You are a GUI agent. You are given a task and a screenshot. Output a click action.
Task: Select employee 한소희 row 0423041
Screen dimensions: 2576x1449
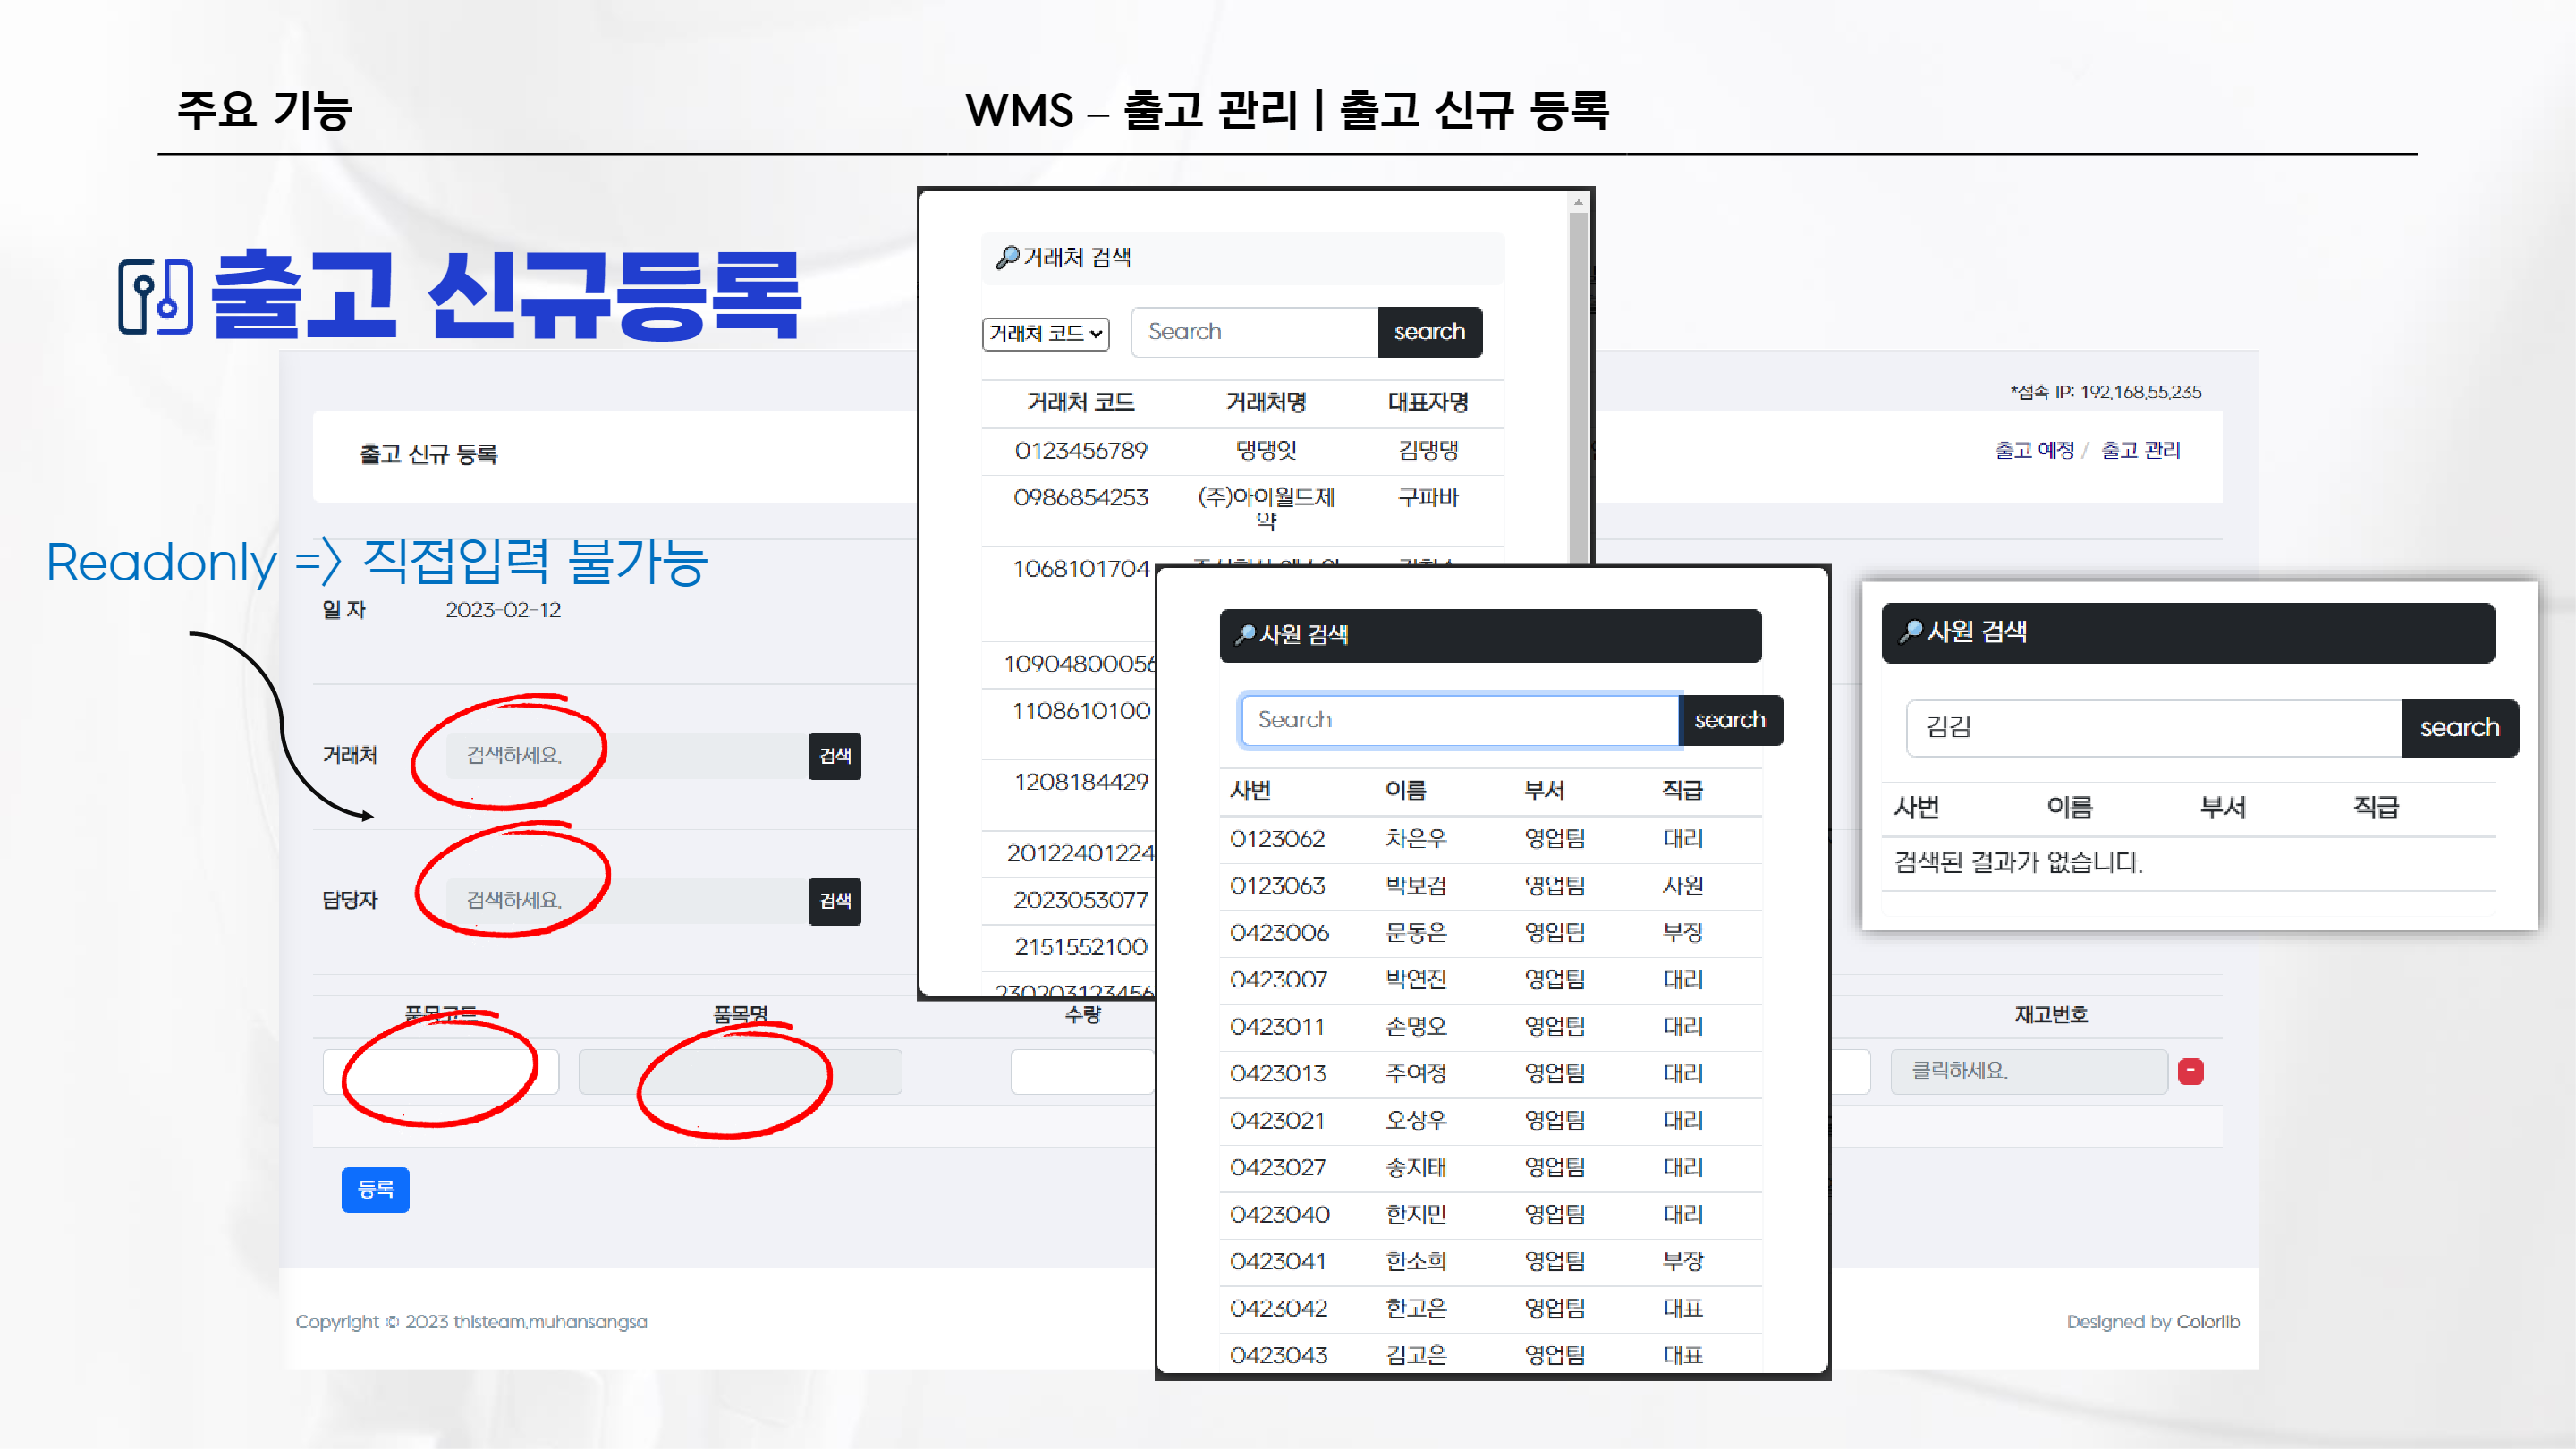pos(1490,1262)
